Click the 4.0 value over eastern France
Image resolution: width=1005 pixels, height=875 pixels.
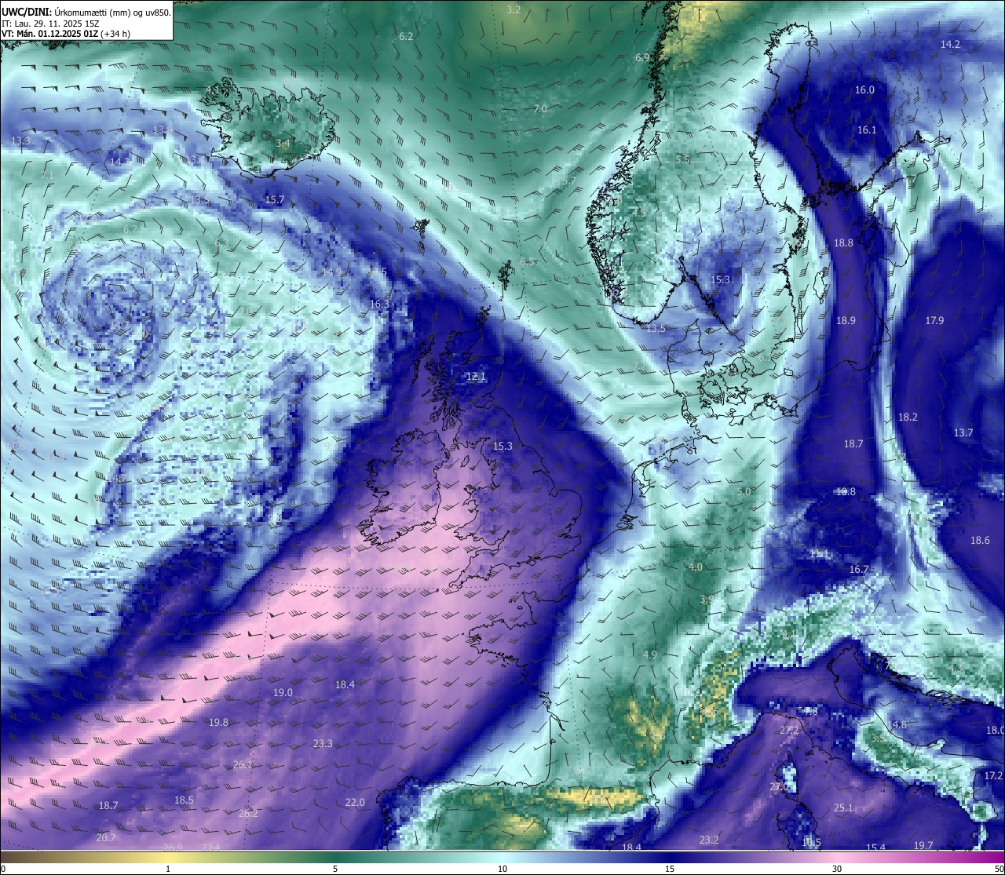695,567
